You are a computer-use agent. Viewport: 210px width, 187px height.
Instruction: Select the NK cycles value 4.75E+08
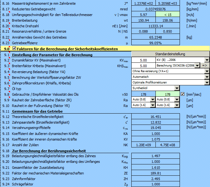[x=168, y=145]
